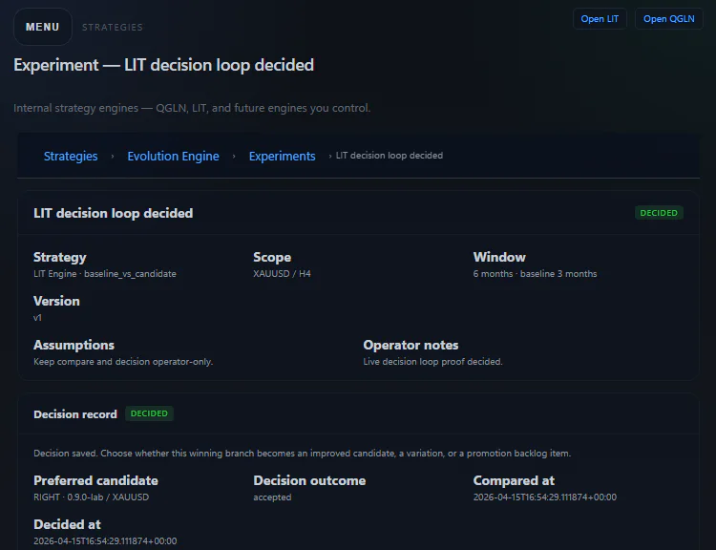Open the MENU button
716x550 pixels.
(42, 27)
